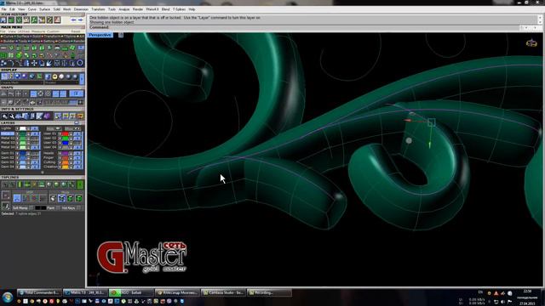Toggle the Lights layer on/off box
The image size is (545, 306).
coord(35,128)
